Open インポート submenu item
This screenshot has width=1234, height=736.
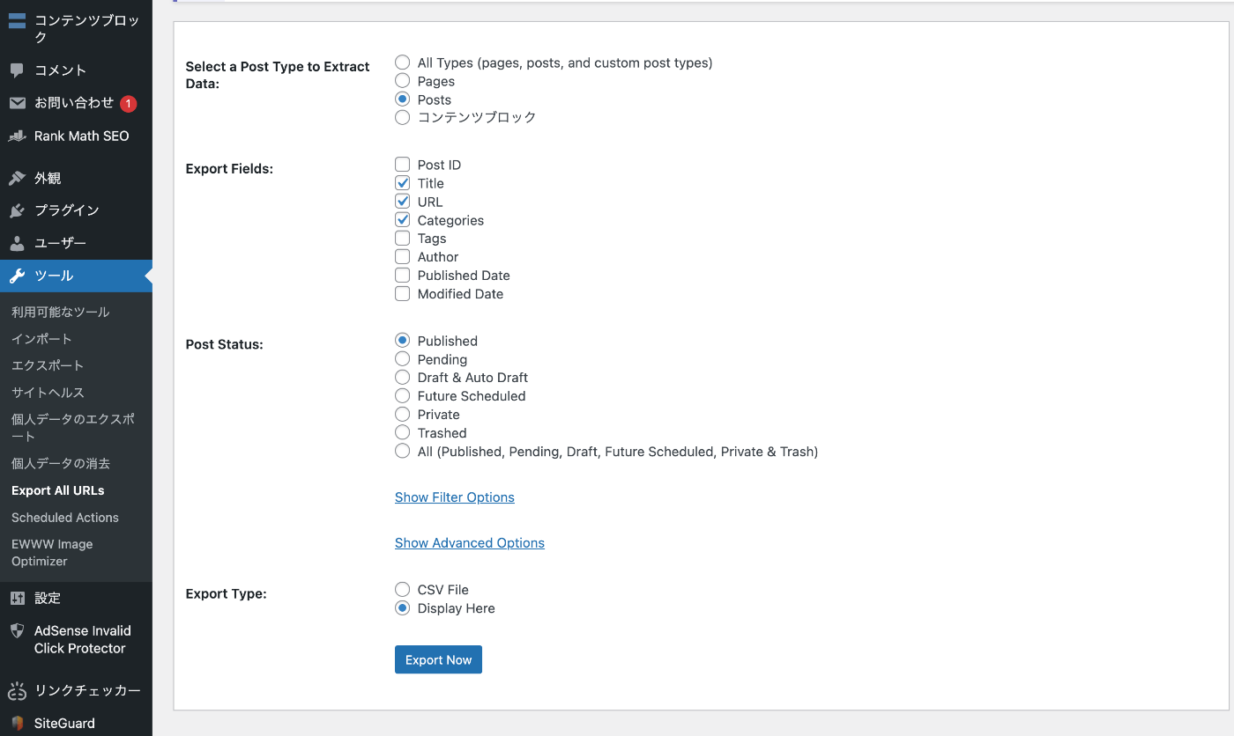tap(41, 339)
